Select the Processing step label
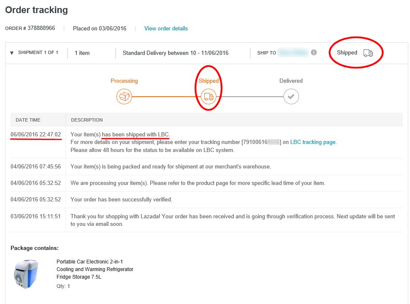Screen dimensions: 410x304 pos(124,81)
